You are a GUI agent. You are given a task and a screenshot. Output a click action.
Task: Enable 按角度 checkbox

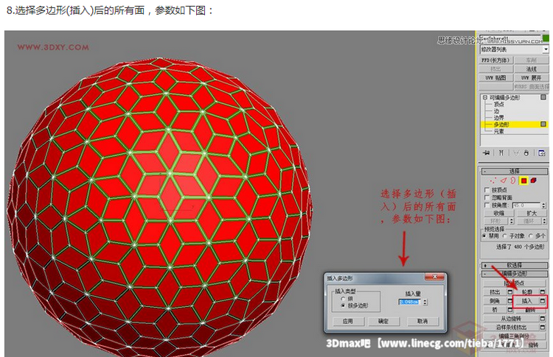[x=487, y=205]
